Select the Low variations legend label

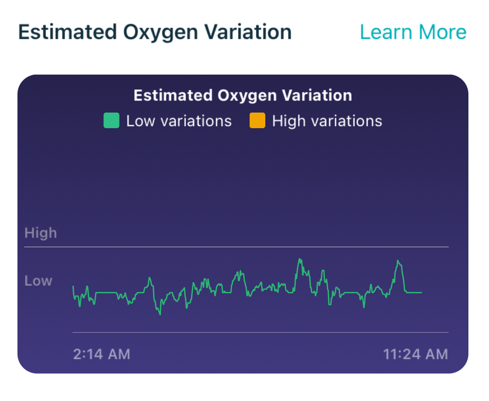point(179,121)
